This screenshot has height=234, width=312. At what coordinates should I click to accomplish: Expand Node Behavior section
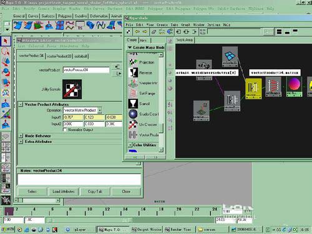21,135
